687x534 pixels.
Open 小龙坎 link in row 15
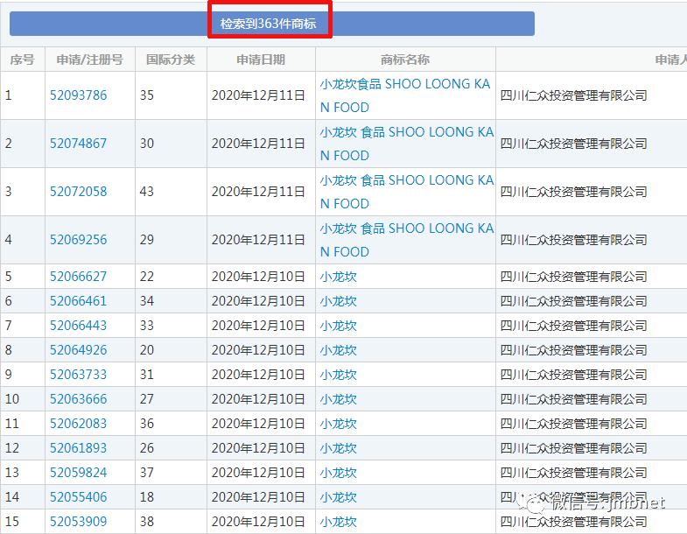click(338, 523)
